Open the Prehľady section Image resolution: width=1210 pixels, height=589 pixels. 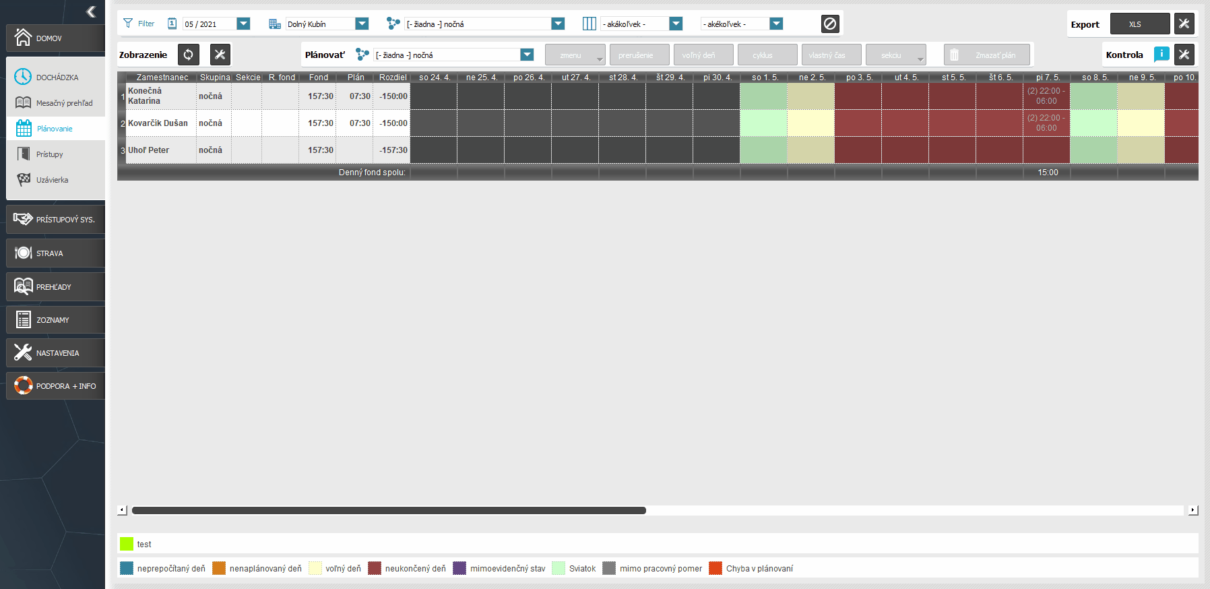55,287
